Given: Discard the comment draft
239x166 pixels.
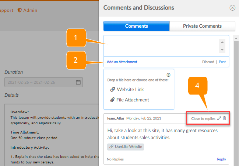Looking at the screenshot, I should click(208, 62).
